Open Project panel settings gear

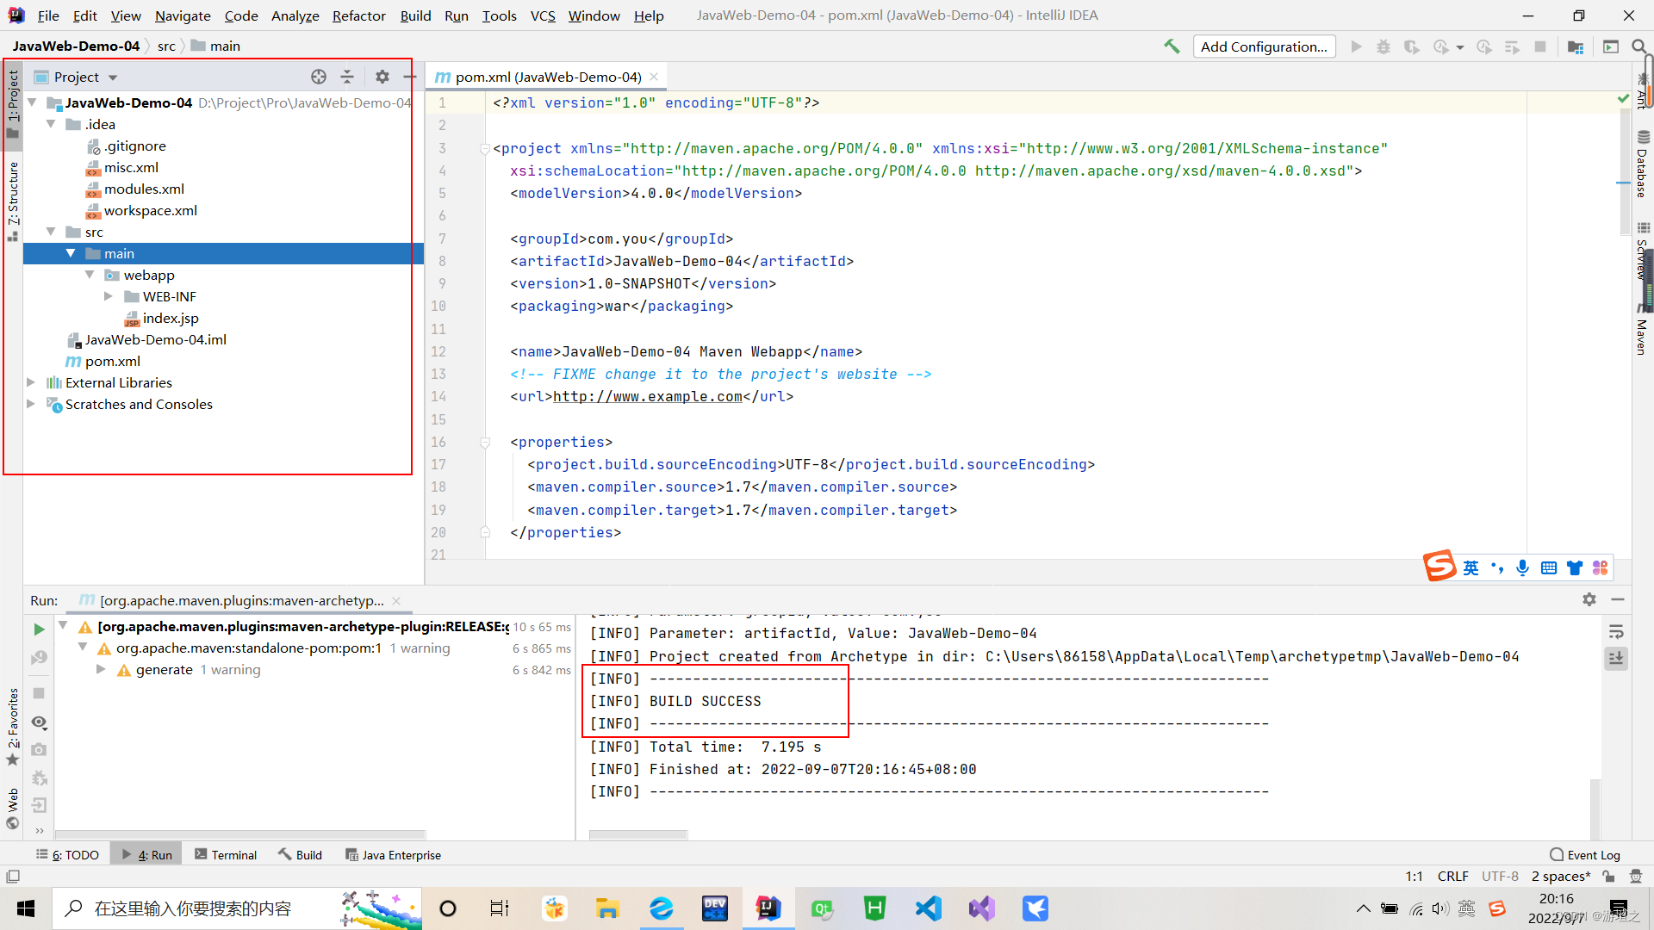(x=382, y=77)
